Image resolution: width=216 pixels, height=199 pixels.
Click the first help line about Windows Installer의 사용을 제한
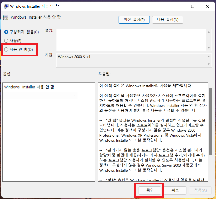[146, 86]
